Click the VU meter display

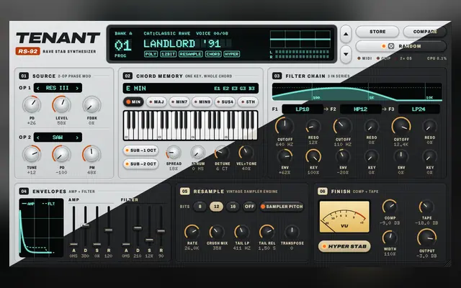(x=344, y=217)
